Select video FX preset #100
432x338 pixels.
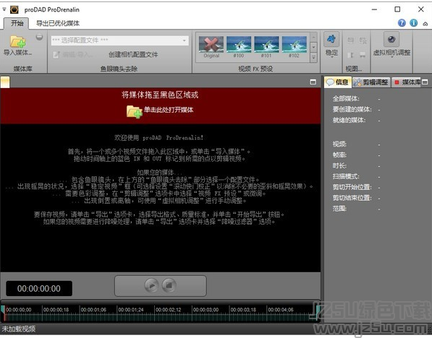point(239,47)
